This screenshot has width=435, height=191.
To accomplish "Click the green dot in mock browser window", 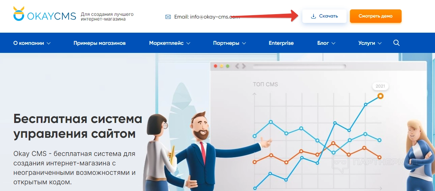I will pos(227,66).
